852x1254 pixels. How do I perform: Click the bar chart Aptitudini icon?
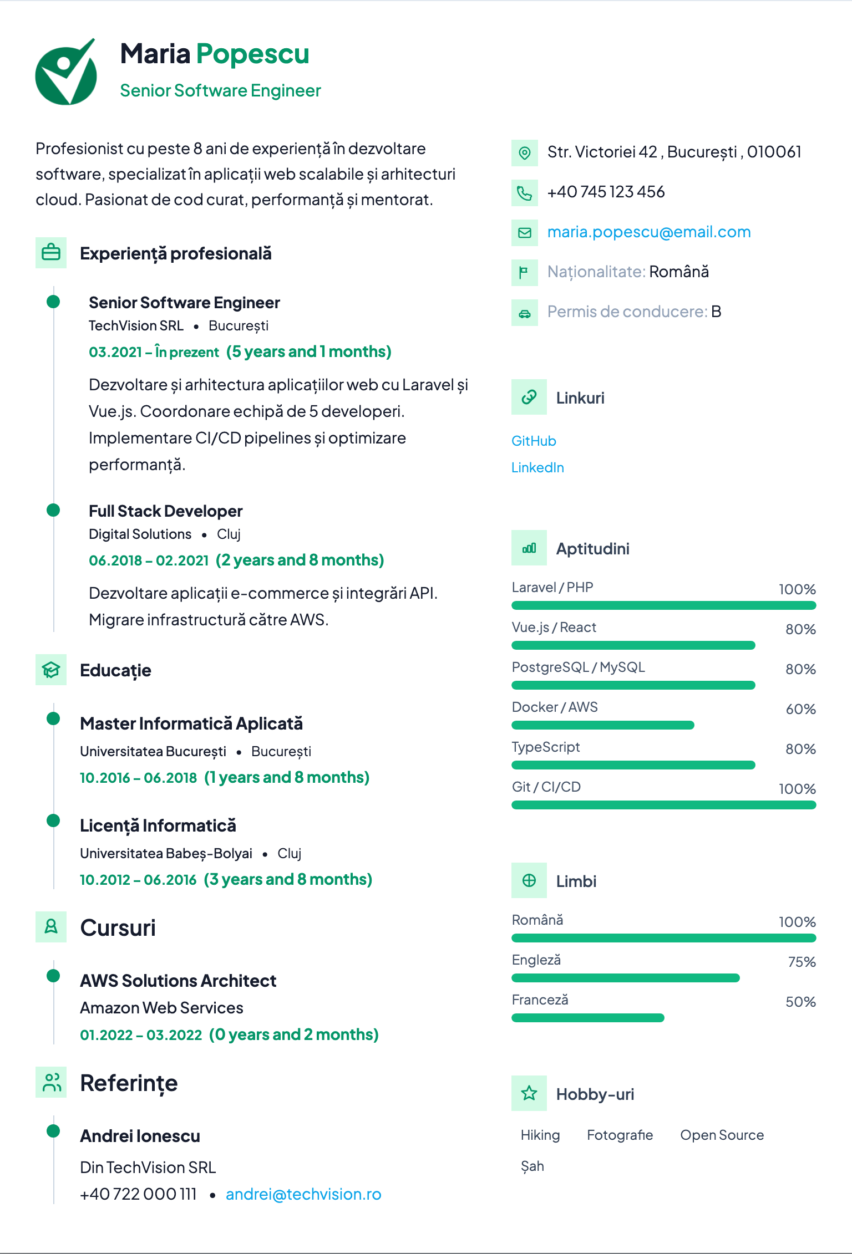(529, 548)
